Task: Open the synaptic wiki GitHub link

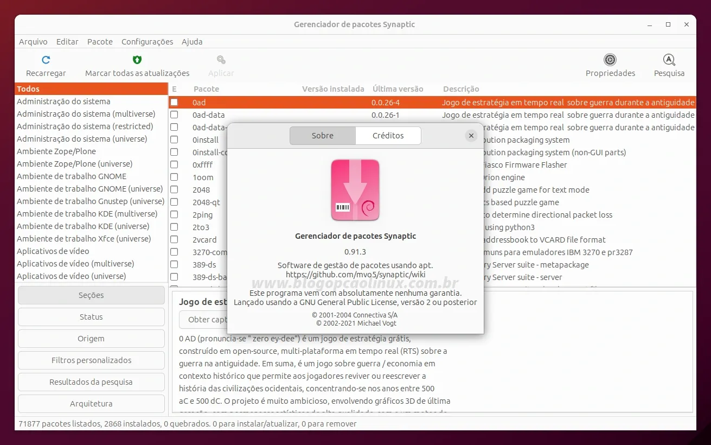Action: pyautogui.click(x=355, y=275)
